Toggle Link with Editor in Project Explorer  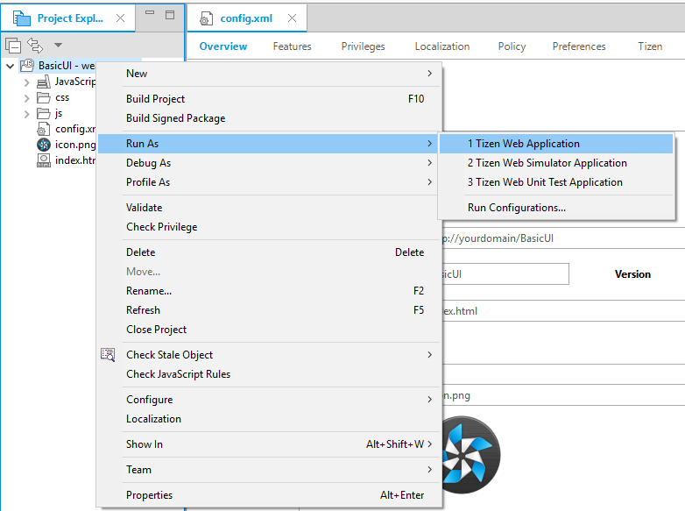[x=35, y=45]
